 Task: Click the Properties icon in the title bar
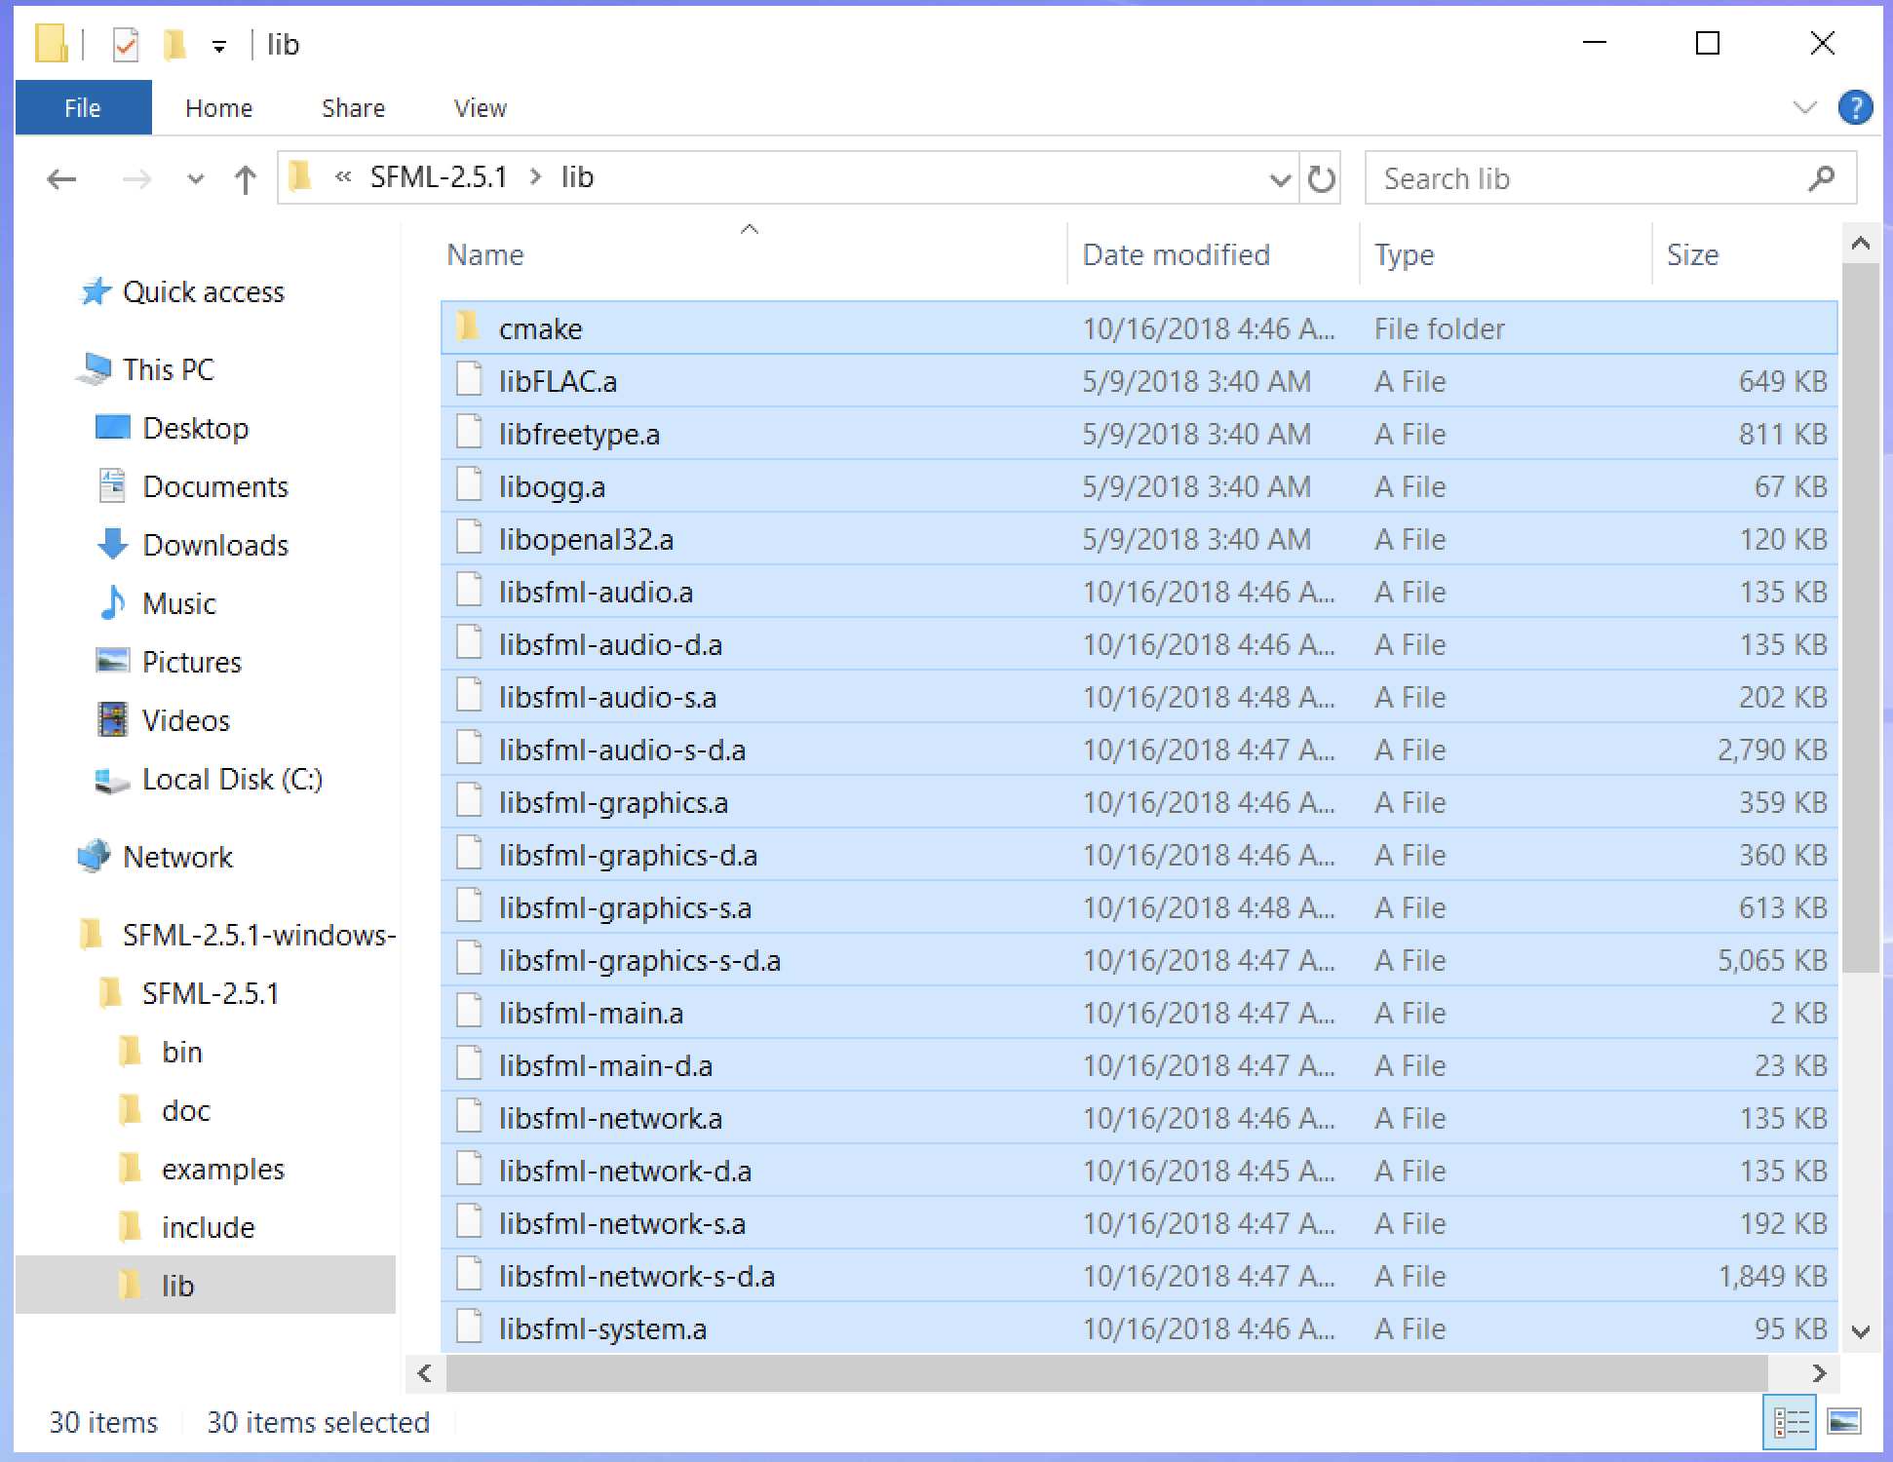[126, 45]
